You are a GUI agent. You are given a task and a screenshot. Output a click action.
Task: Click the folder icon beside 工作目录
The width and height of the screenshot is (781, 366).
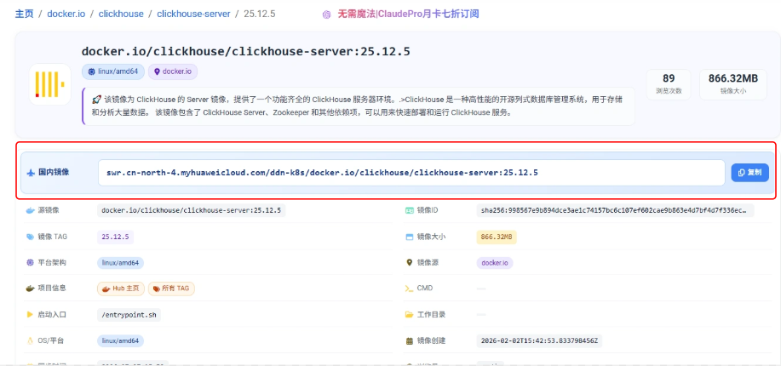(410, 315)
